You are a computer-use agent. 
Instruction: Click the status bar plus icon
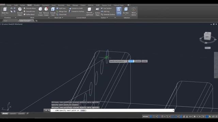coord(200,117)
